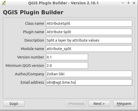
Task: Click the Minimum QGIS version field
Action: click(x=67, y=66)
